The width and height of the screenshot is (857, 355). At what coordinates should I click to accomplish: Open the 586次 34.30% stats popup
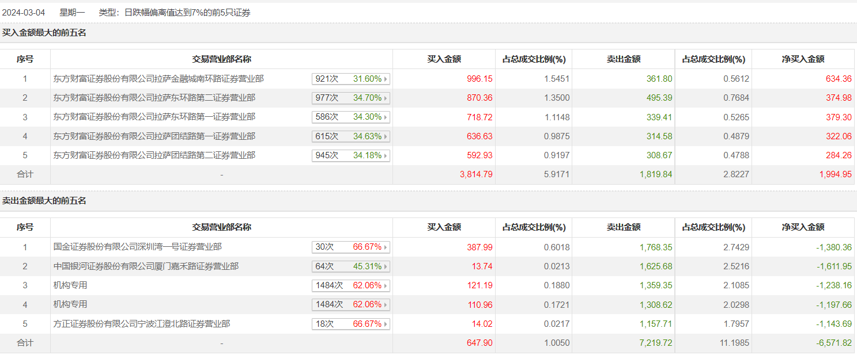tap(351, 117)
